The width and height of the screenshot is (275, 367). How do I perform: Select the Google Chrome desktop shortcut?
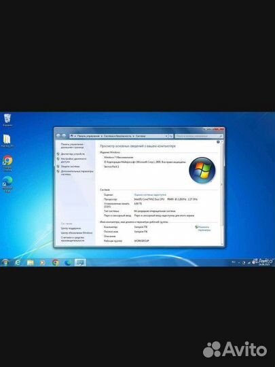(x=7, y=162)
